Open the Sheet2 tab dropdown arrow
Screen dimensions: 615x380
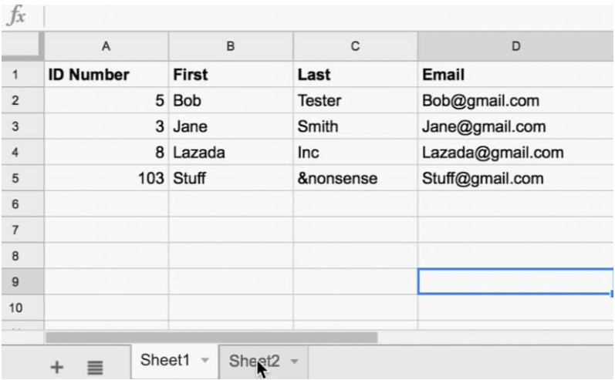click(x=295, y=361)
